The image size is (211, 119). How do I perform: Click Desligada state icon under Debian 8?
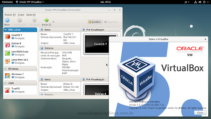pos(13,46)
